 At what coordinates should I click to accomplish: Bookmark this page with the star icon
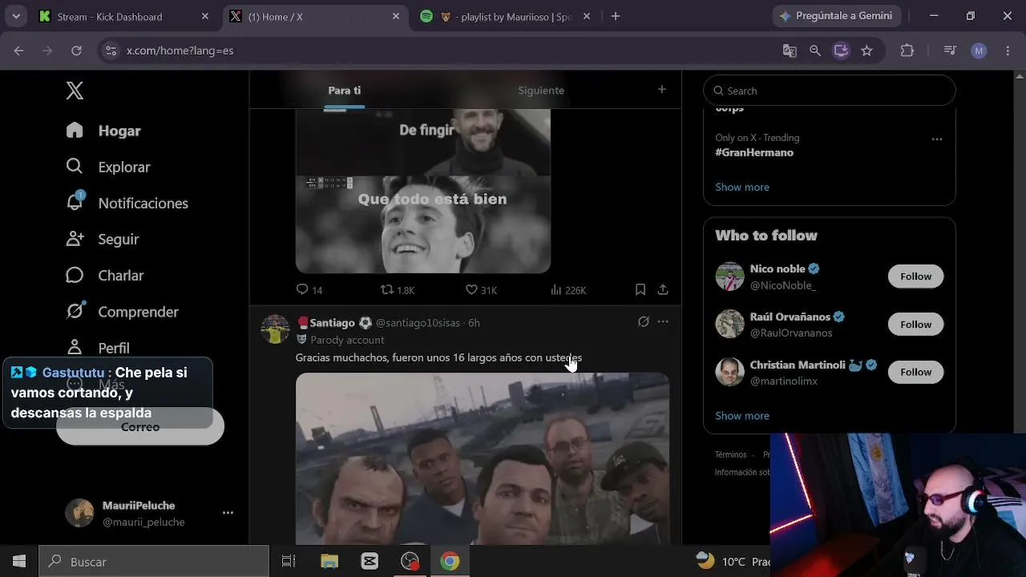pos(866,50)
